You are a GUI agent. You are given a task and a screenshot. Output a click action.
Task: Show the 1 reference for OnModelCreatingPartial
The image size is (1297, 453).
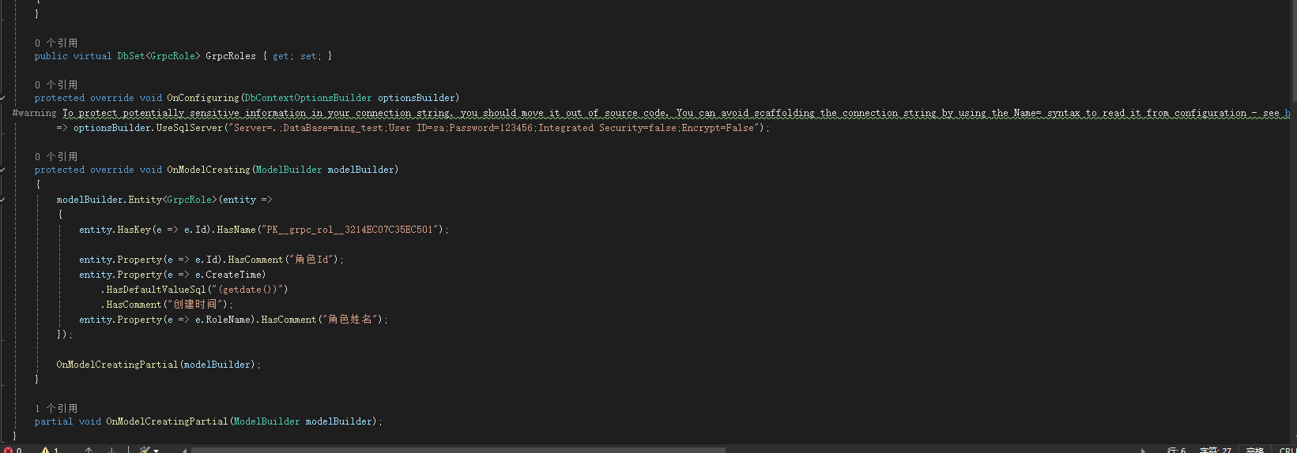click(56, 408)
